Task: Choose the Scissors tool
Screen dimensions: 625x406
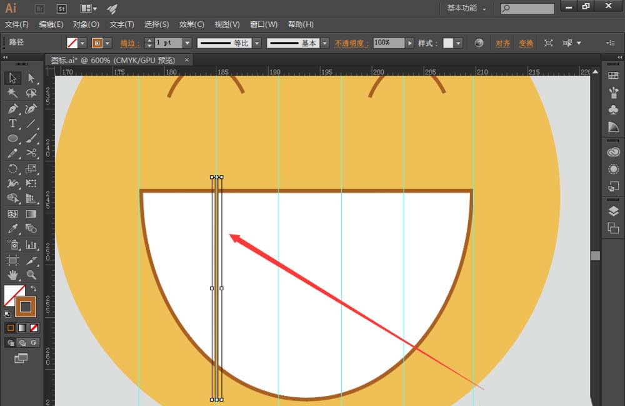Action: tap(31, 153)
